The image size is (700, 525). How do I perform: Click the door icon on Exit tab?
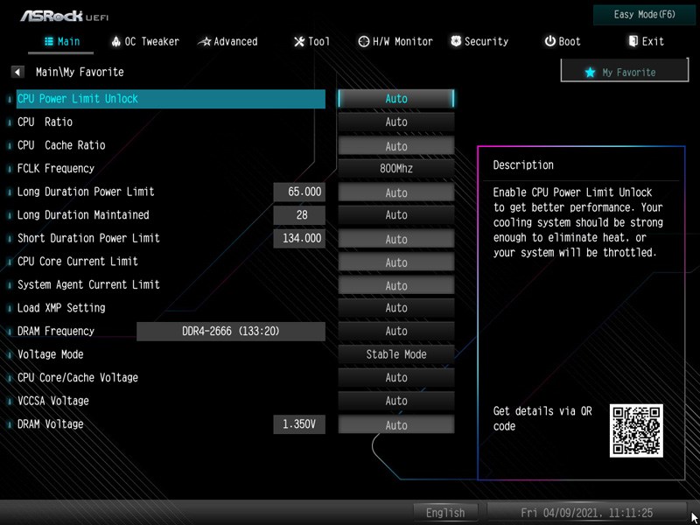pos(633,41)
